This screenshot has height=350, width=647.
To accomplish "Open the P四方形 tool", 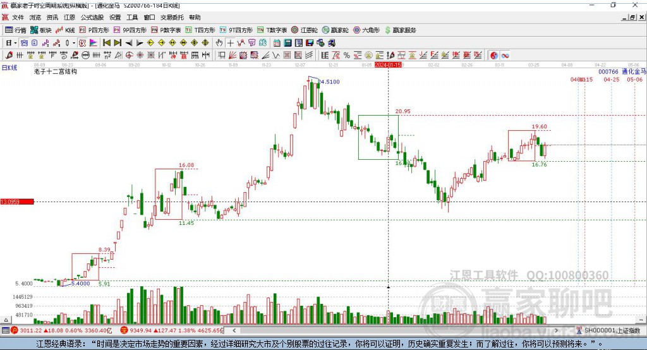I will pos(94,30).
